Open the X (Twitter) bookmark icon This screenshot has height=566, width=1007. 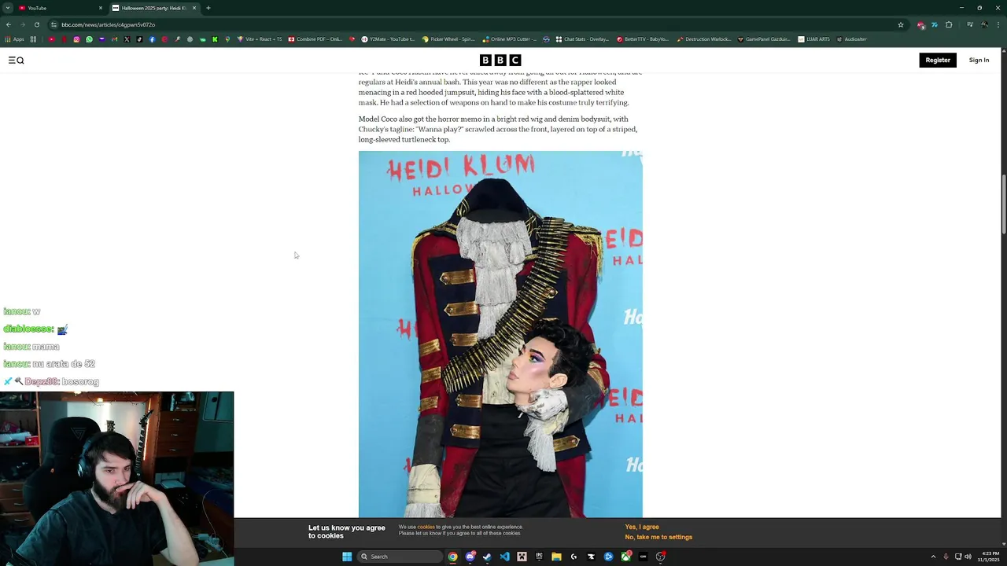(x=127, y=39)
